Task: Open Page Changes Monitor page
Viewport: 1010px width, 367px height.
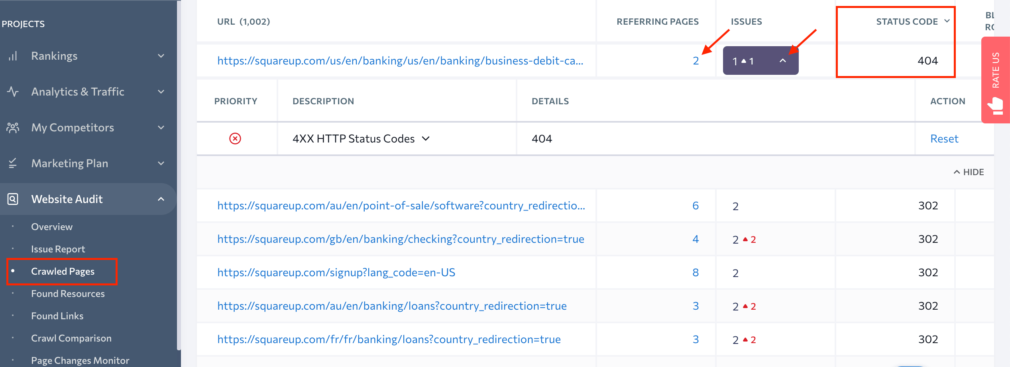Action: 80,360
